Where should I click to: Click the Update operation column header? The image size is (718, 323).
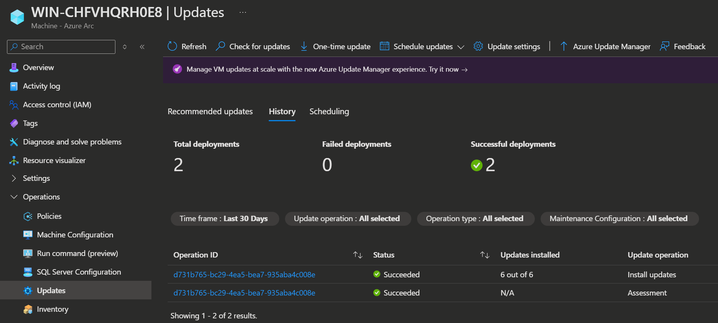pos(658,255)
